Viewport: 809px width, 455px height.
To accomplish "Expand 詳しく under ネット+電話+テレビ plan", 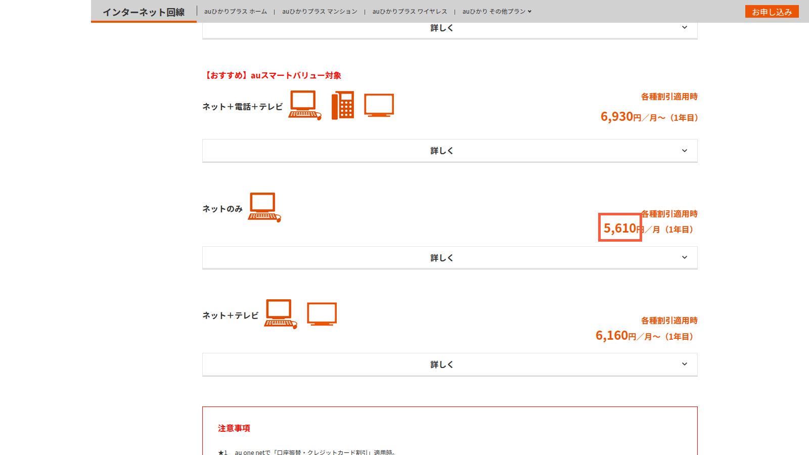I will click(x=450, y=151).
